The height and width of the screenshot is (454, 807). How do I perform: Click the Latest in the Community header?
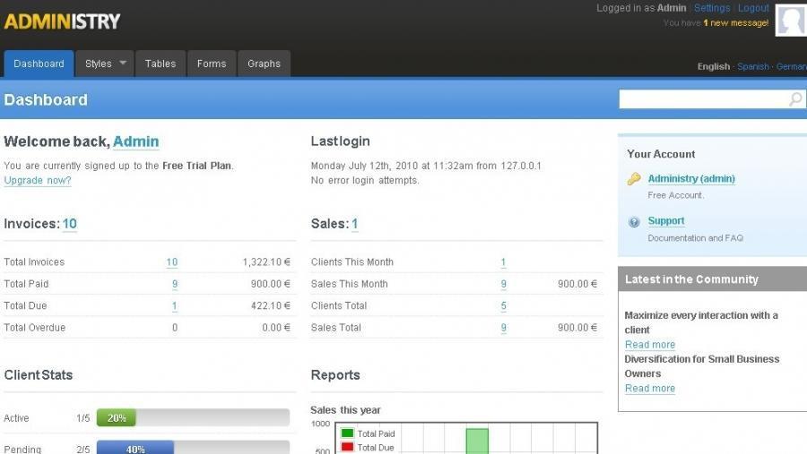click(712, 279)
